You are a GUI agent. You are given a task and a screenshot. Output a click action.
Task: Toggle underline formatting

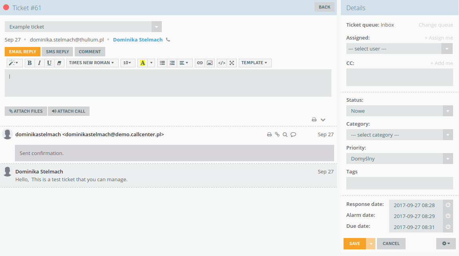point(49,63)
